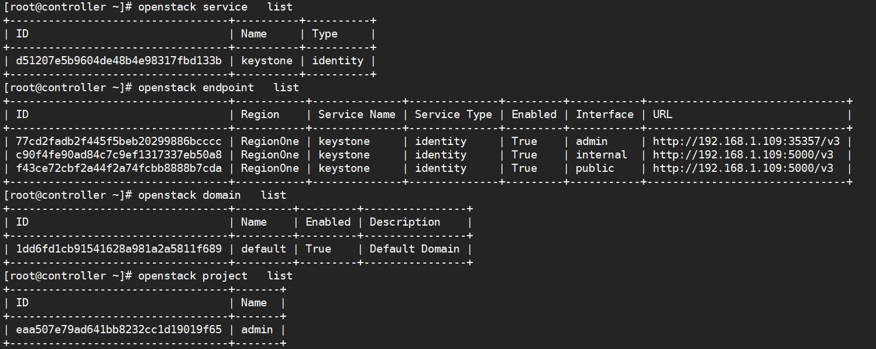This screenshot has height=349, width=876.
Task: Click the keystone service ID d51207e5b9604de48b4e98317fbd133b
Action: pyautogui.click(x=119, y=61)
